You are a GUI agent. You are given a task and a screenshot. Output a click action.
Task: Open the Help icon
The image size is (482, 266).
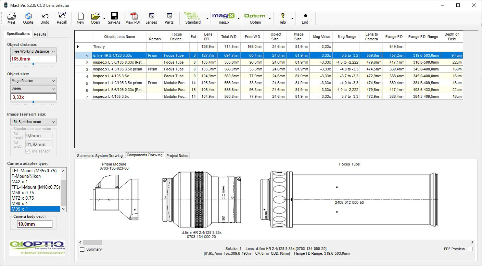[x=282, y=18]
